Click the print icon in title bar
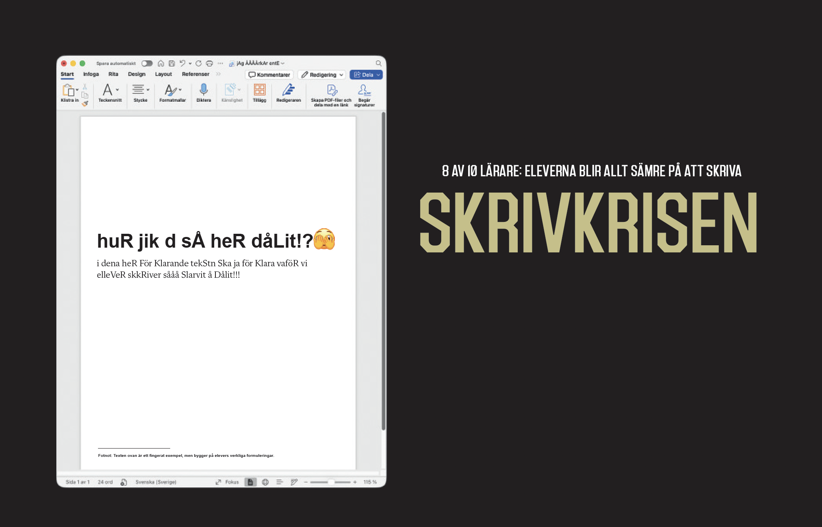Screen dimensions: 822x527 pos(209,63)
